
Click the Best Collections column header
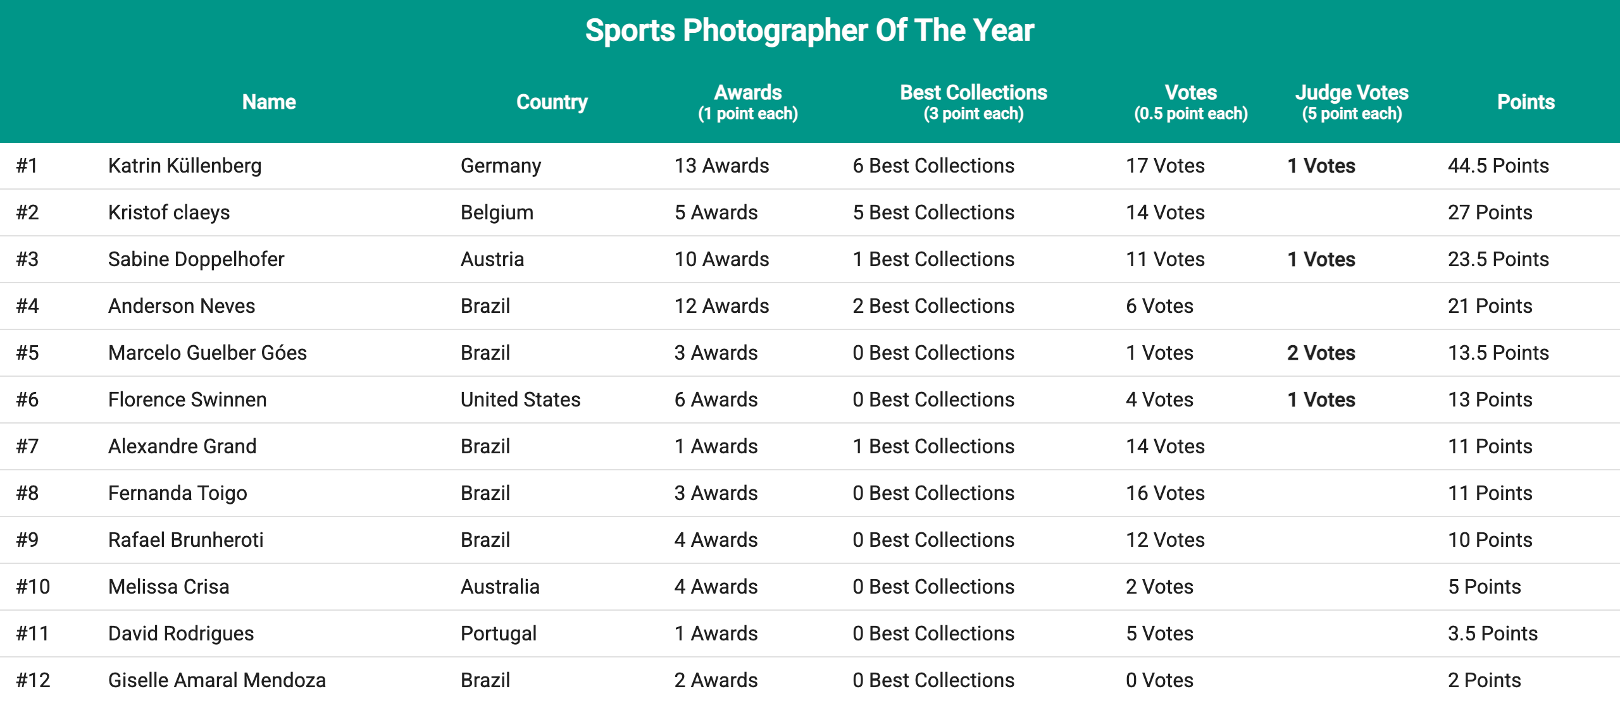point(973,102)
